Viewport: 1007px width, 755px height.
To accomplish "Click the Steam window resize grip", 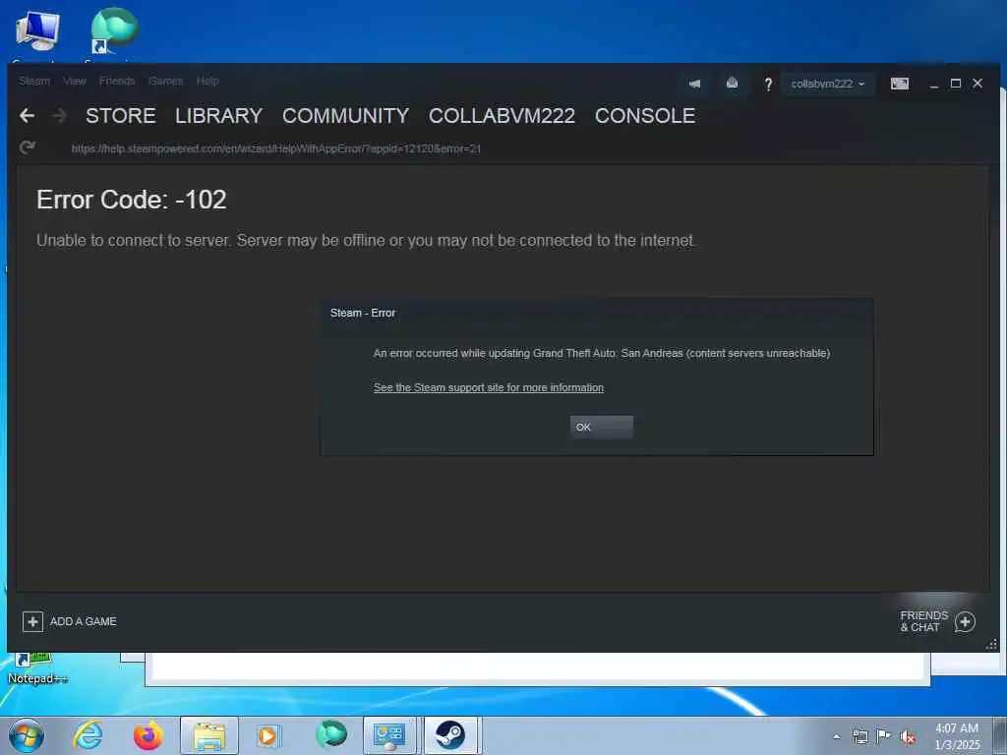I will click(991, 644).
